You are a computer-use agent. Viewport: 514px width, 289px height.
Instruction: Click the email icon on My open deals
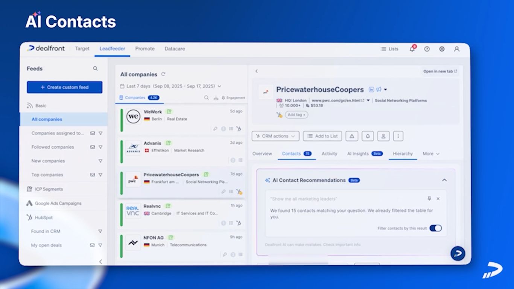pyautogui.click(x=92, y=245)
